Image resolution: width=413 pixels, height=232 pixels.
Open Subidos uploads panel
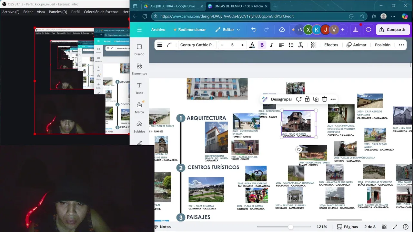(139, 127)
